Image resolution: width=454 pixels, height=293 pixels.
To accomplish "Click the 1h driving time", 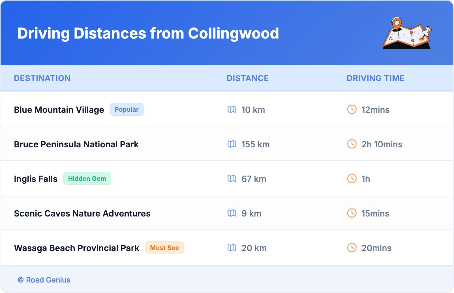I will point(366,179).
